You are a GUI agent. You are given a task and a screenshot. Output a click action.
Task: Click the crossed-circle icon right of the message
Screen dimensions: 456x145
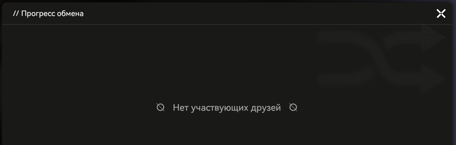pyautogui.click(x=293, y=107)
